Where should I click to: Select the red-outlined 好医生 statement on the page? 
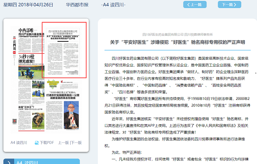click(x=64, y=50)
